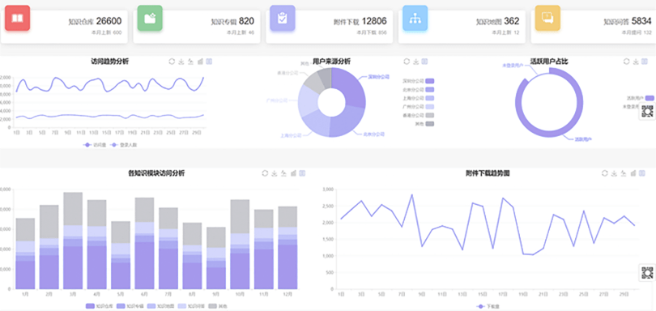Toggle 下载量 series in download legend

tap(487, 307)
